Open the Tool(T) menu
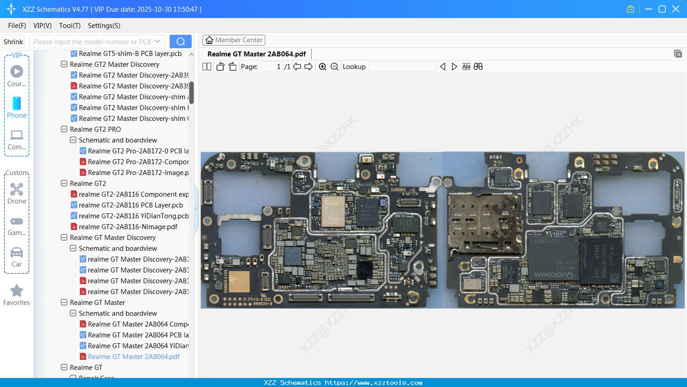This screenshot has height=387, width=687. (x=70, y=26)
